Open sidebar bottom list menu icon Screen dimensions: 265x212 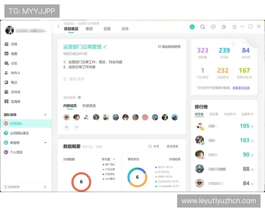(45, 187)
